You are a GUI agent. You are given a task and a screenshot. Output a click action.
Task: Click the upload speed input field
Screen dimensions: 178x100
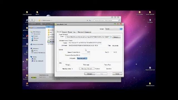[86, 52]
